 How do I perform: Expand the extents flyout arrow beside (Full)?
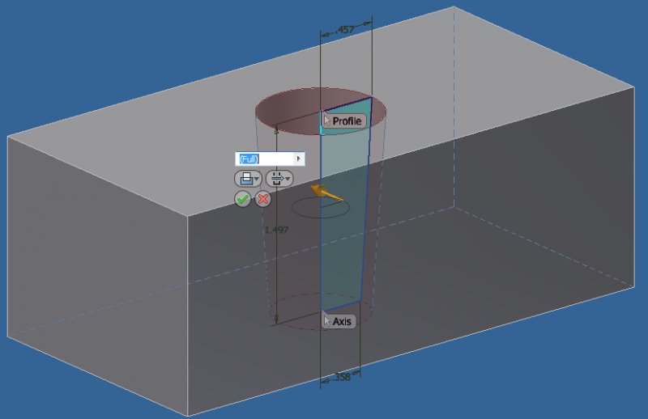pos(299,159)
